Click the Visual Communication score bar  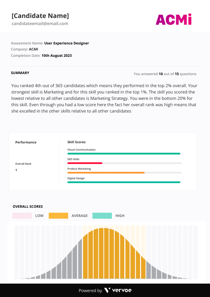pyautogui.click(x=125, y=153)
